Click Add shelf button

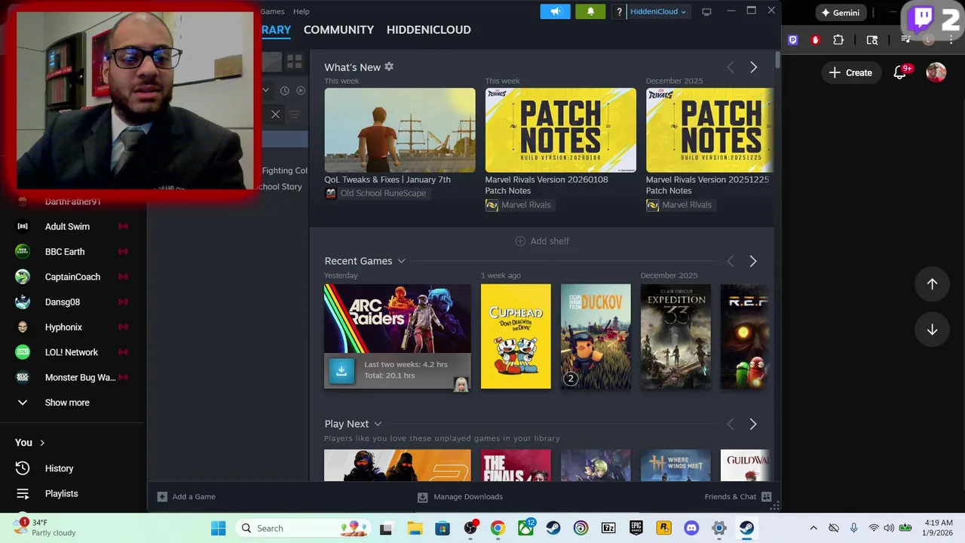pos(542,241)
